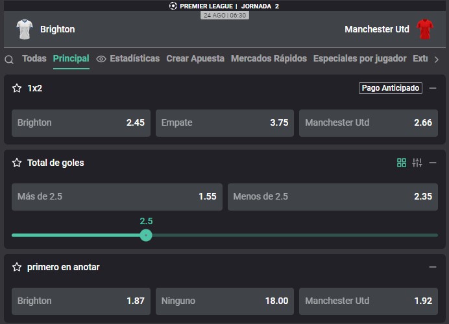This screenshot has height=324, width=449.
Task: Pick Ninguno first scorer at 18.00
Action: point(224,301)
